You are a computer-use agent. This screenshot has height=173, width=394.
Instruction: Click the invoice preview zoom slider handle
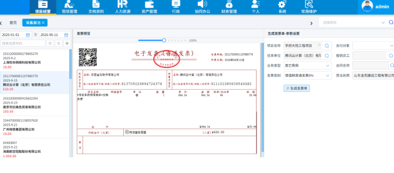(164, 40)
